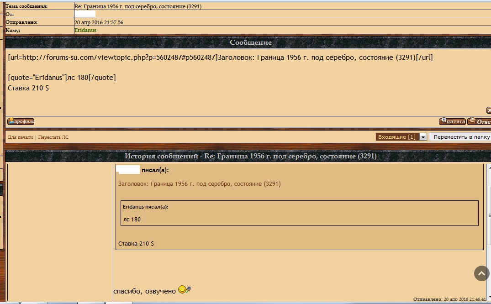The width and height of the screenshot is (491, 304).
Task: Click the Переместить в папку button
Action: tap(461, 137)
